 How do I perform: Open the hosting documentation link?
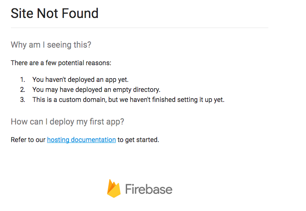pyautogui.click(x=81, y=140)
